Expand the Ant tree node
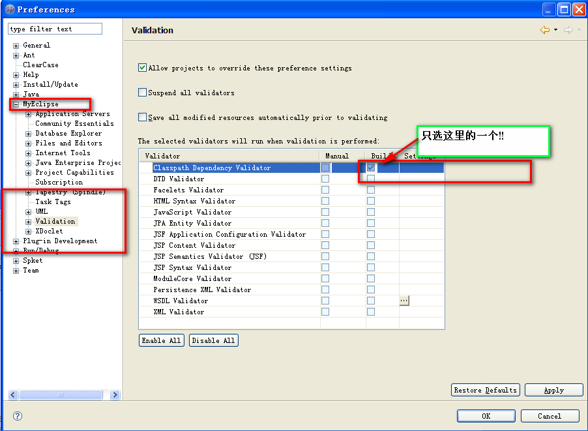The height and width of the screenshot is (431, 588). 16,55
